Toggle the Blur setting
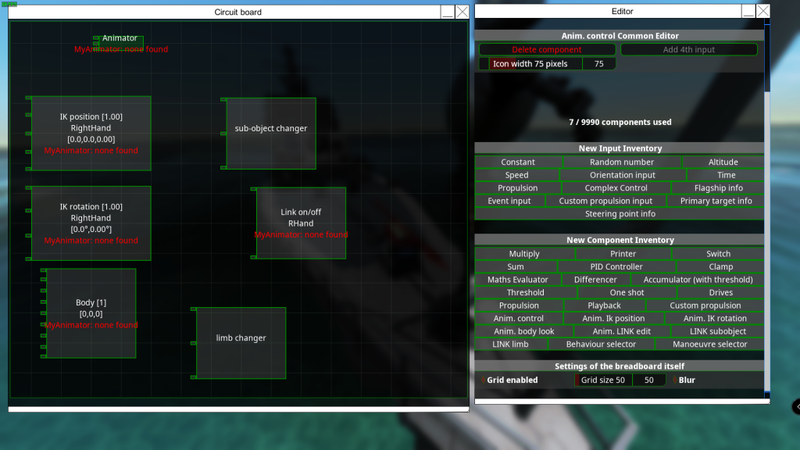Viewport: 800px width, 450px height. pyautogui.click(x=687, y=380)
